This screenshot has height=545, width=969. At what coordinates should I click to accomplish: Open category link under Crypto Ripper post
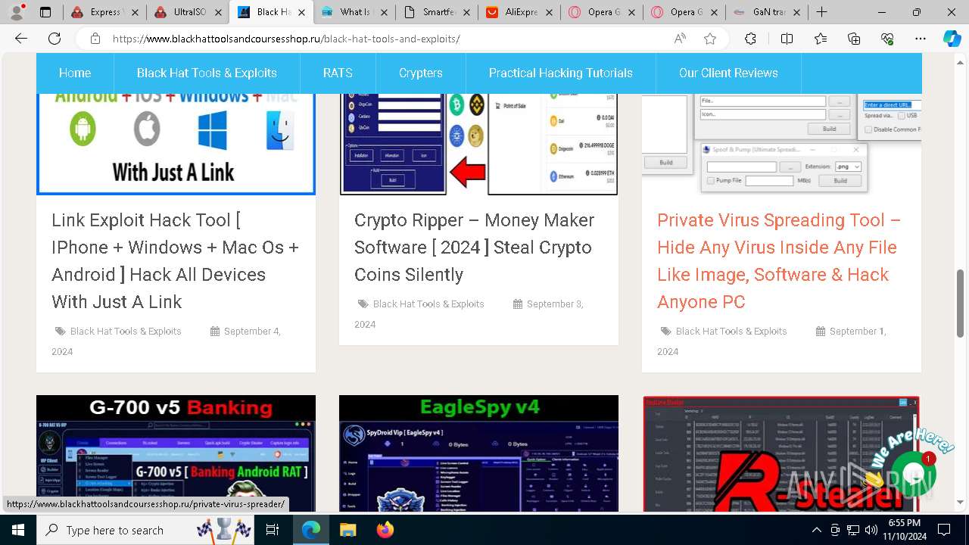(x=428, y=304)
